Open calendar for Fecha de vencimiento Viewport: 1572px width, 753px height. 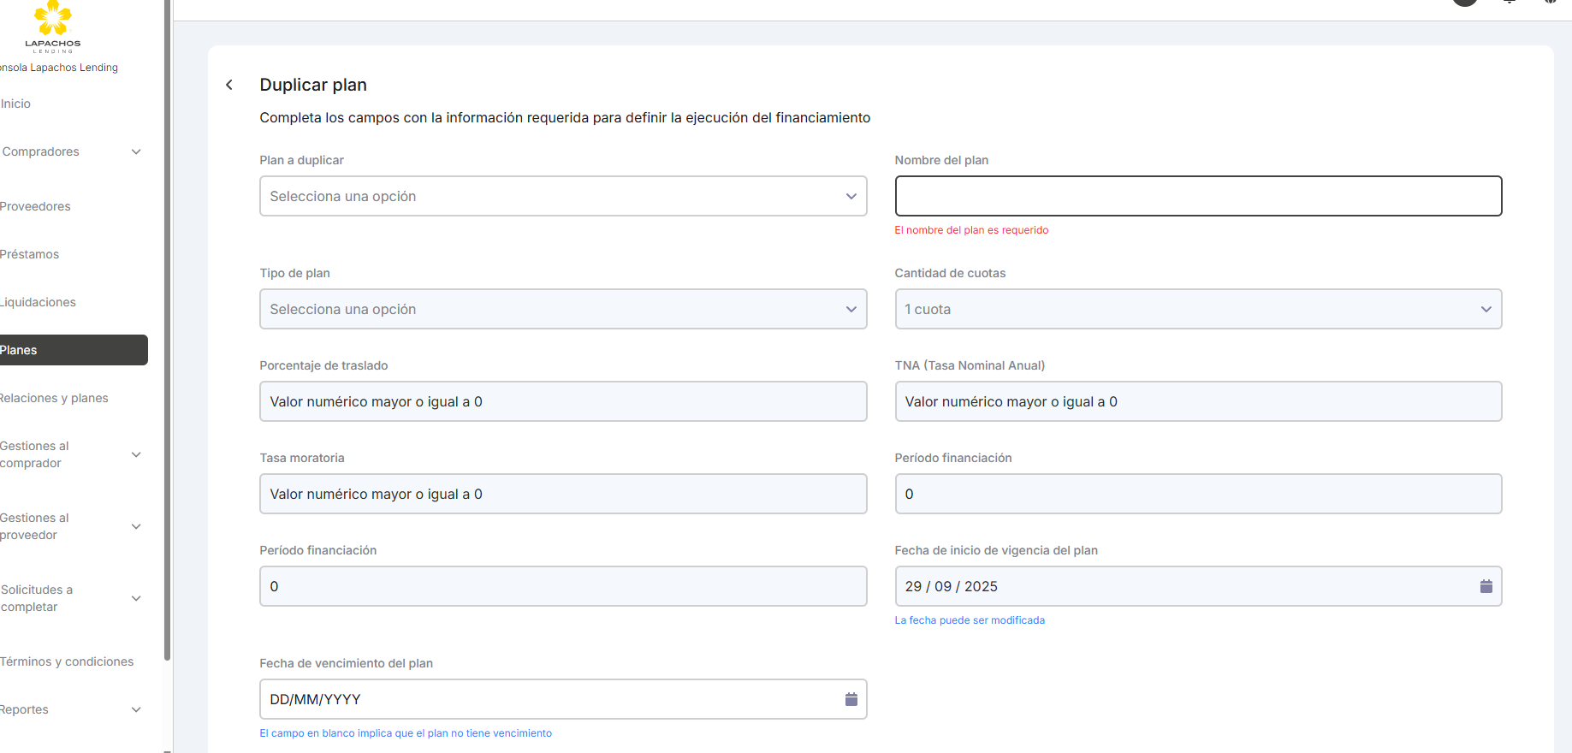pos(851,699)
